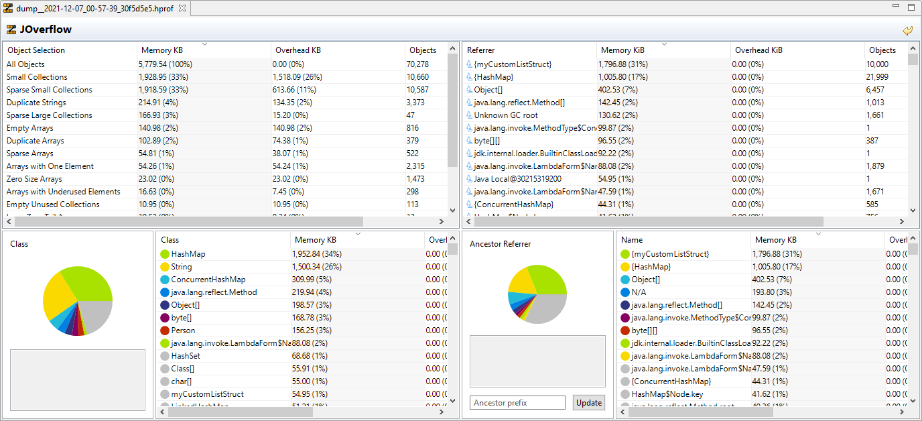
Task: Select the Duplicate Arrays row
Action: (x=224, y=141)
